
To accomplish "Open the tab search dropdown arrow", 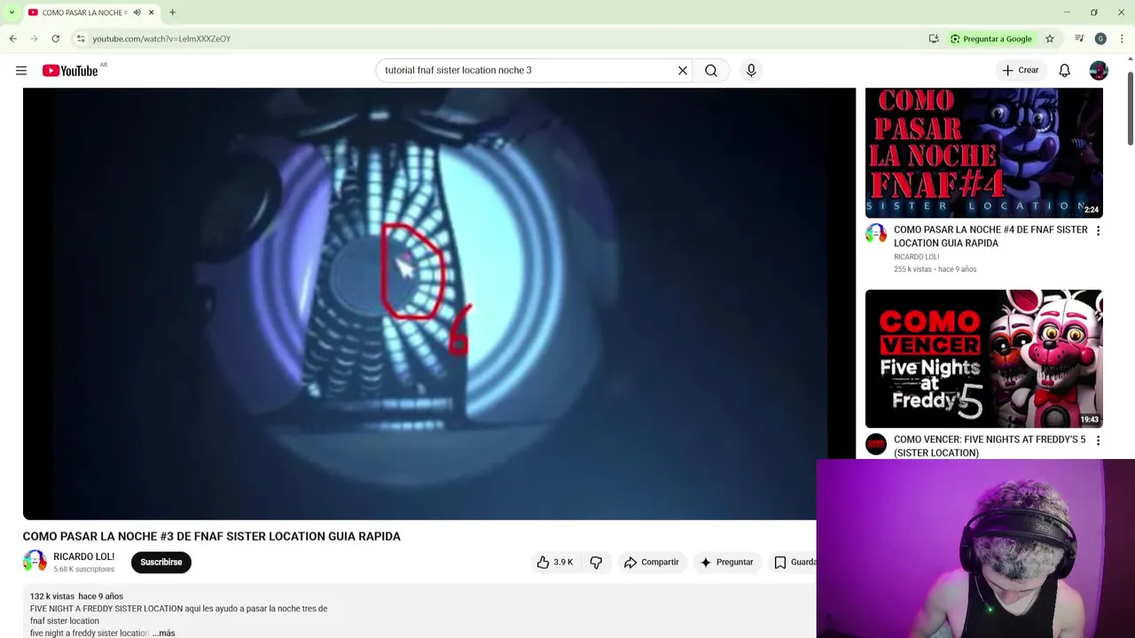I will (x=11, y=12).
